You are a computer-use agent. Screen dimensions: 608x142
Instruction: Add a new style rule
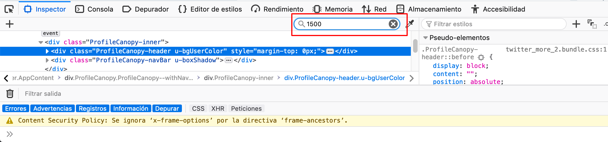pyautogui.click(x=576, y=24)
